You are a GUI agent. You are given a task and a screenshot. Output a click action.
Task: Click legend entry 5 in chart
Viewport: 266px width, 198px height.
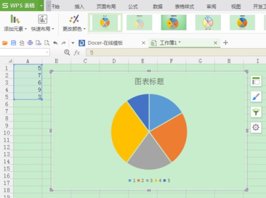[x=167, y=180]
